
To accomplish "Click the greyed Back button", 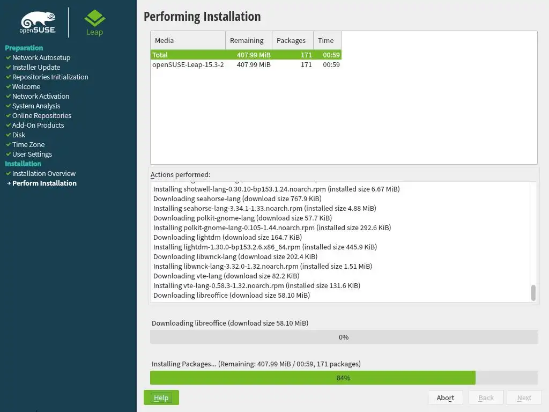I will [486, 398].
